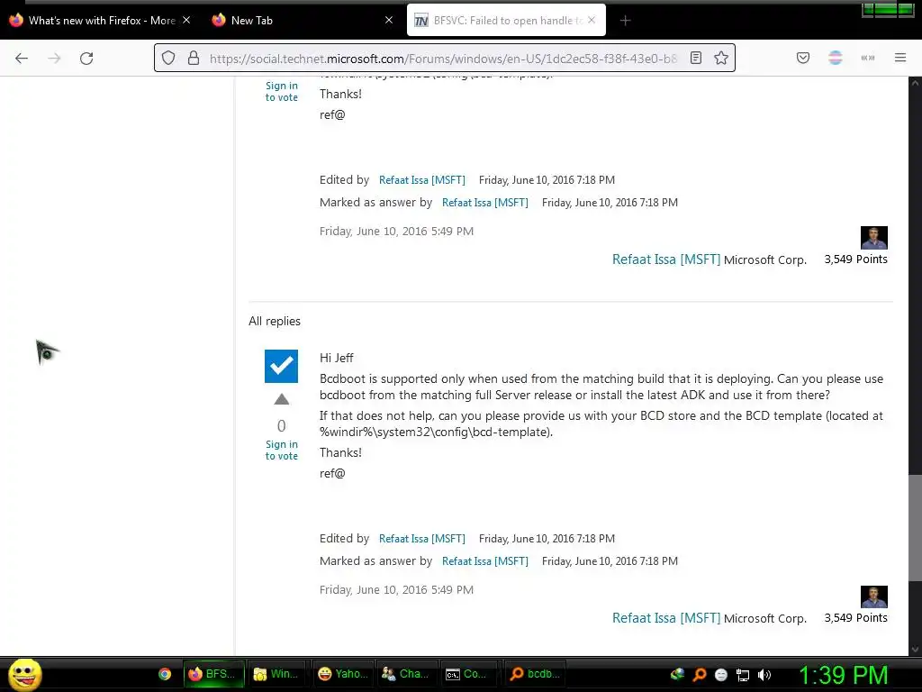This screenshot has height=692, width=922.
Task: Open Refaat Issa link beside top Edited by
Action: click(x=422, y=180)
